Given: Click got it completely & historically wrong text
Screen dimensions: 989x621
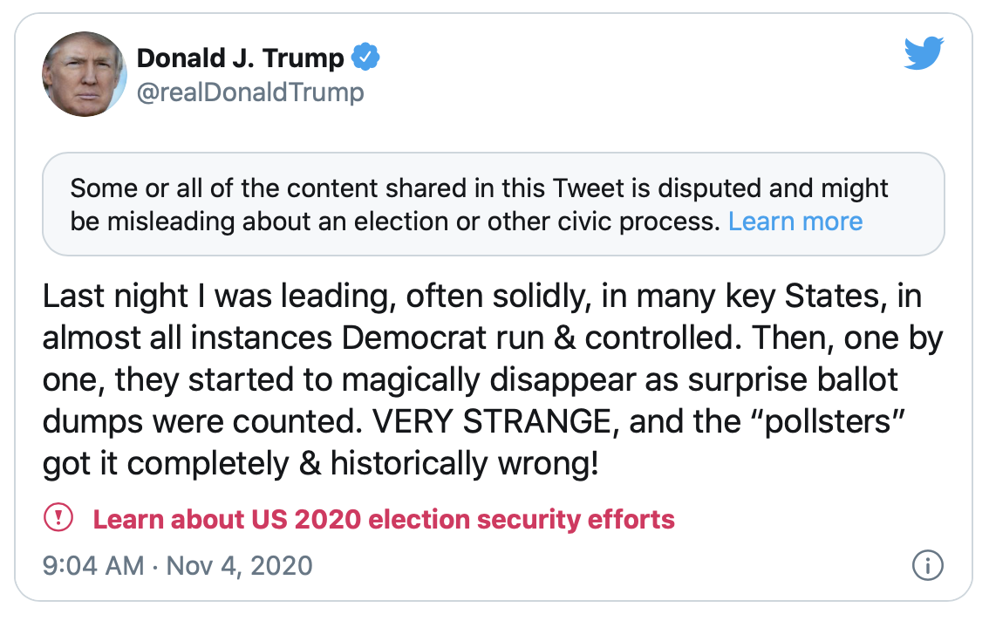Looking at the screenshot, I should (x=320, y=464).
